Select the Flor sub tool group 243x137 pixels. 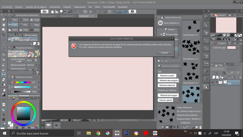(24, 25)
